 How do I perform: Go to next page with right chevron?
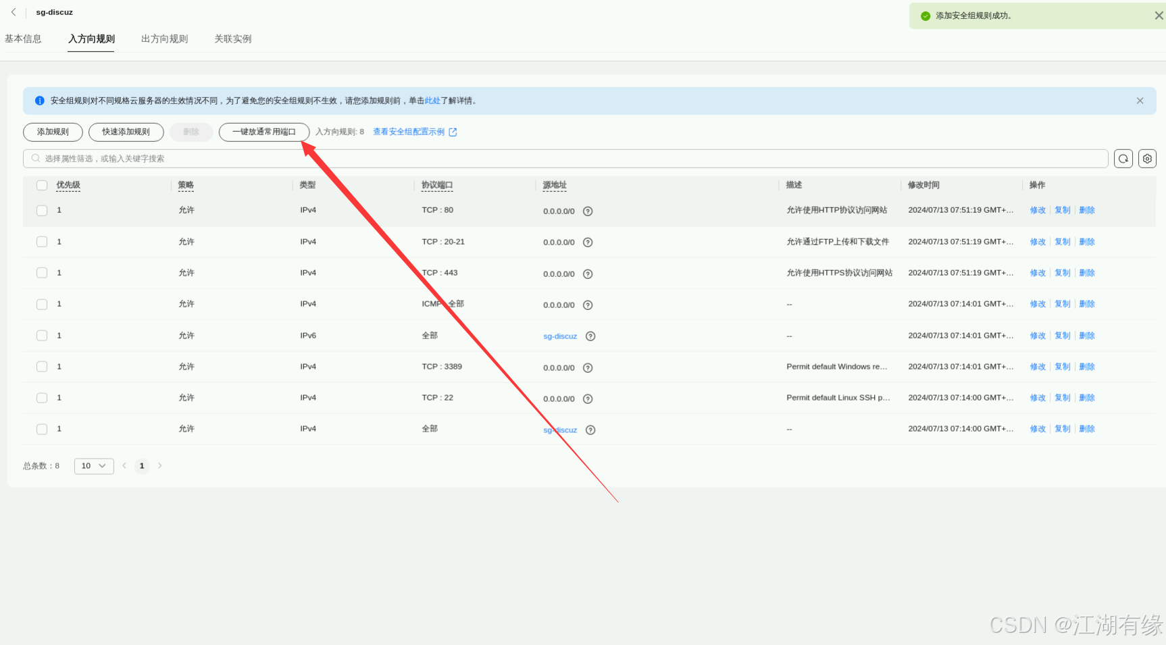[x=160, y=466]
